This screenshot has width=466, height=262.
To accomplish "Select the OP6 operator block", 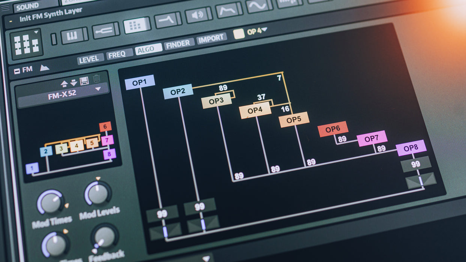I will [x=333, y=129].
